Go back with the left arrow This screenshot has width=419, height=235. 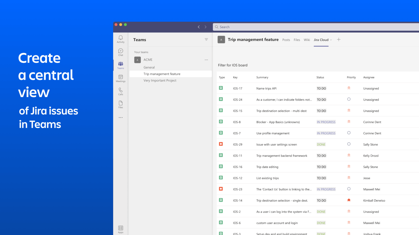(x=198, y=27)
